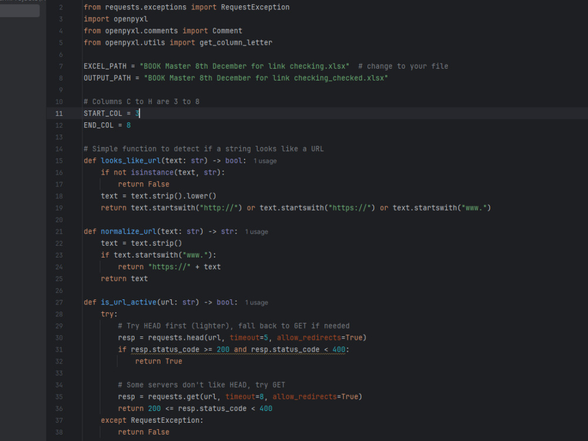This screenshot has height=441, width=588.
Task: Click the Comment class import on line 4
Action: tap(227, 31)
